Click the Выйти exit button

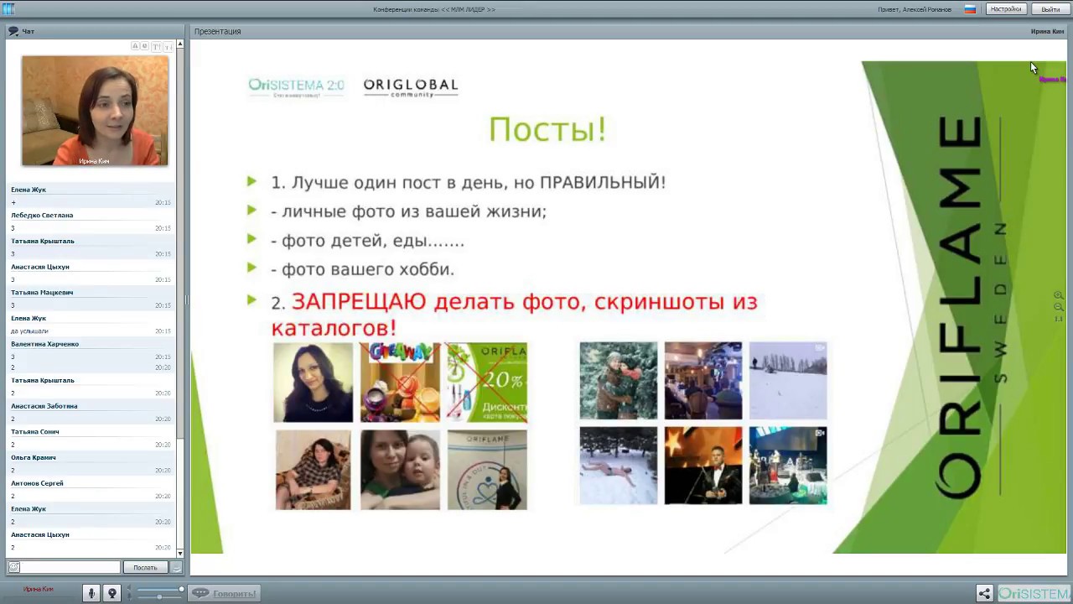click(x=1050, y=9)
